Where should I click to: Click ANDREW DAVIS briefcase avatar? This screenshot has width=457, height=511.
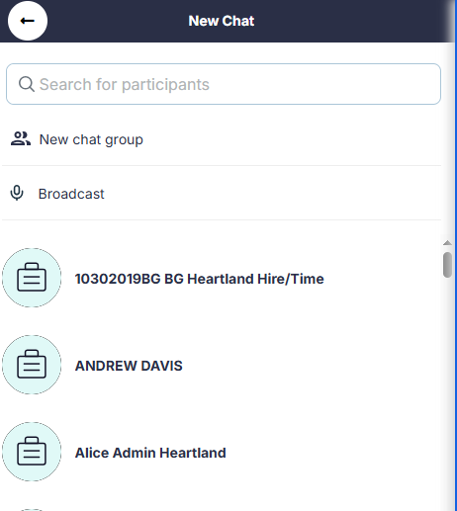32,365
